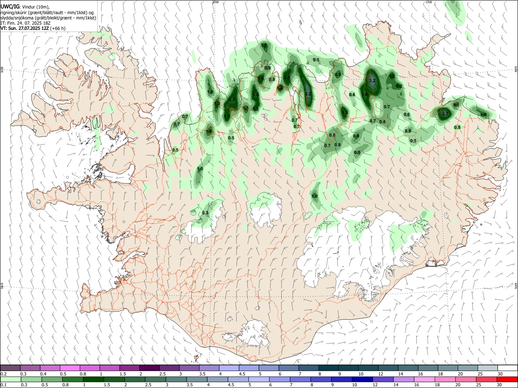Click the 1.7 precipitation value on the map
Viewport: 518px width, 388px height.
tap(232, 100)
